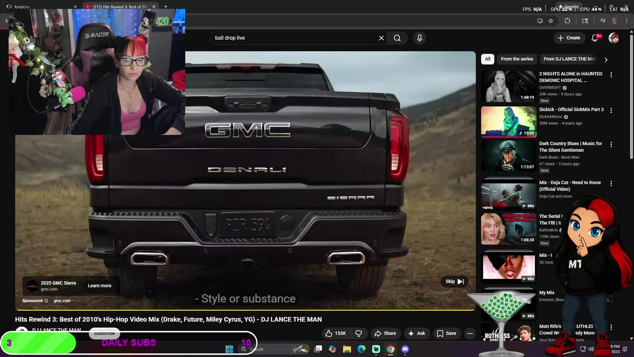
Task: Open the Windows Start menu
Action: tap(229, 349)
